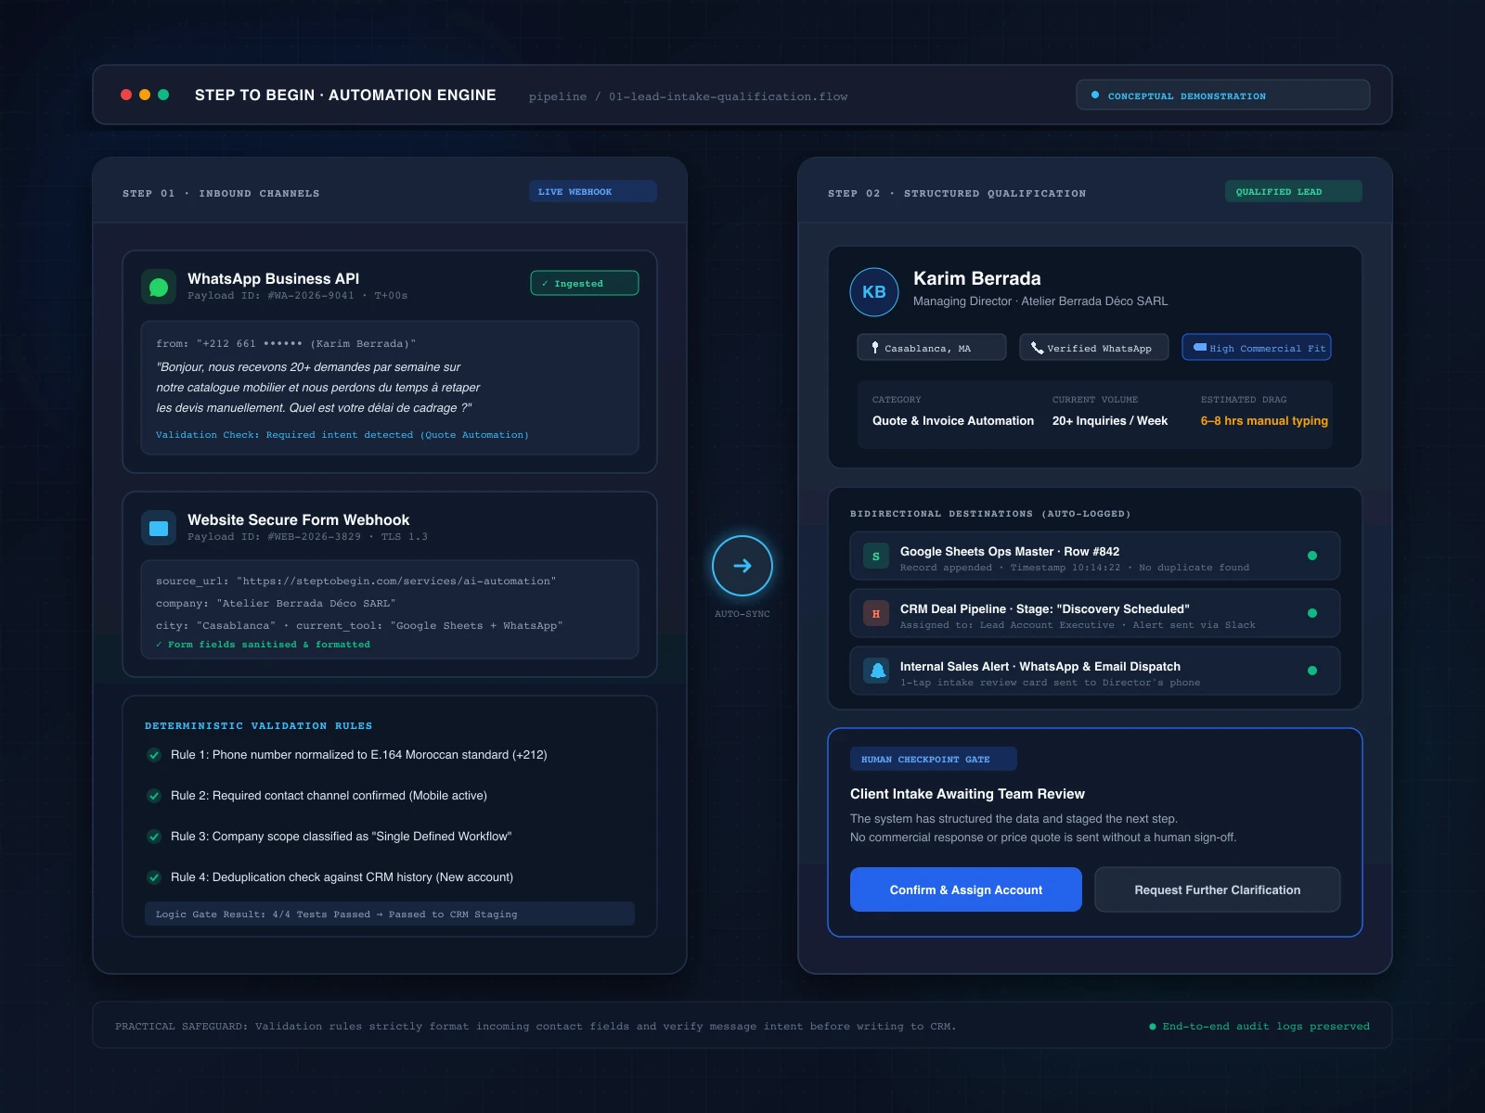1485x1113 pixels.
Task: Click the Google Sheets row green status dot
Action: click(x=1312, y=556)
